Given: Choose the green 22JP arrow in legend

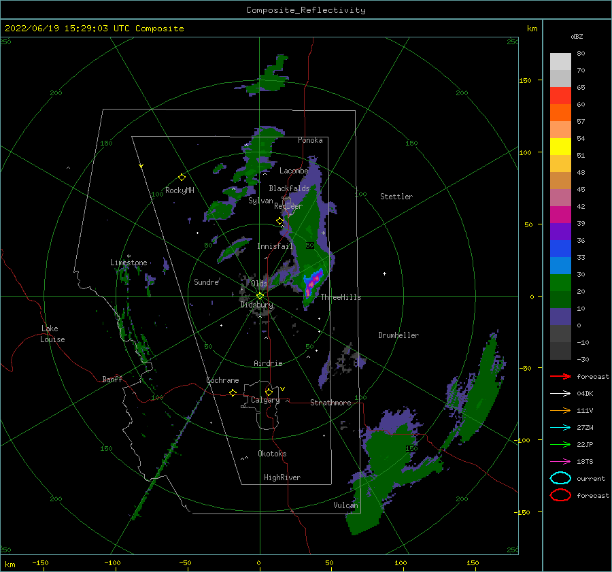Looking at the screenshot, I should click(x=560, y=444).
